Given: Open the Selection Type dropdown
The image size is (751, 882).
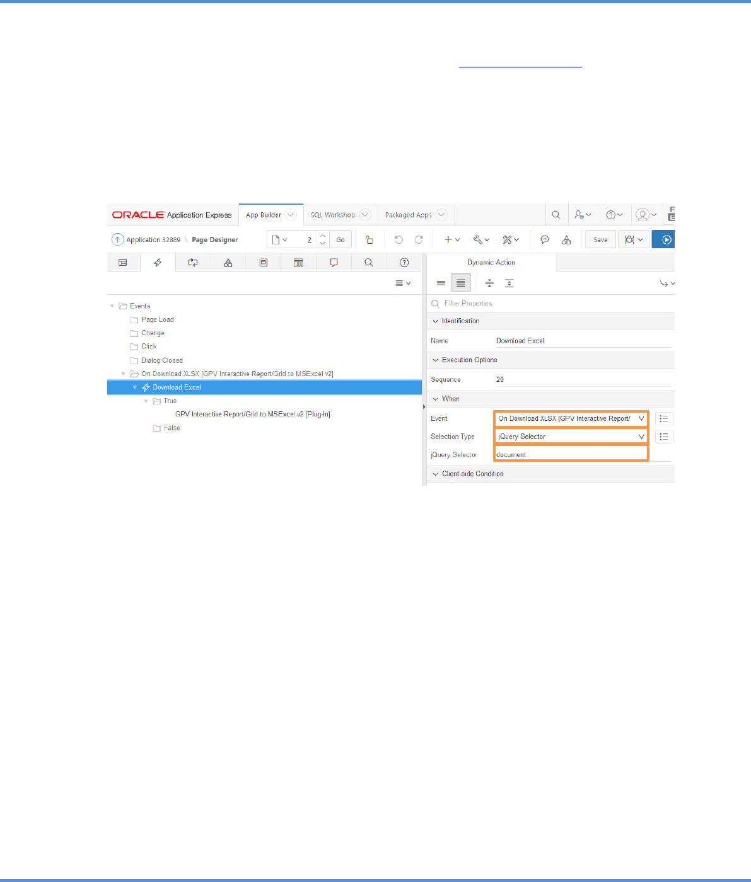Looking at the screenshot, I should [x=571, y=437].
